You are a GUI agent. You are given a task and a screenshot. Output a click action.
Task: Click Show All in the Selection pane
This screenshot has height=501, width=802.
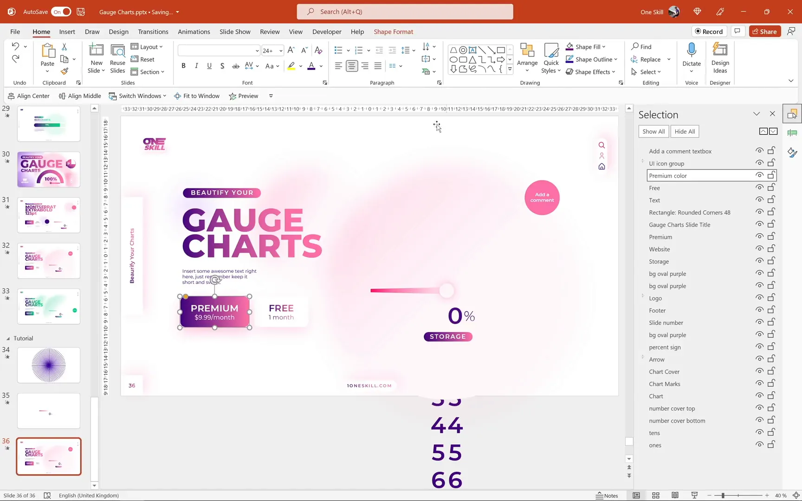pos(653,131)
